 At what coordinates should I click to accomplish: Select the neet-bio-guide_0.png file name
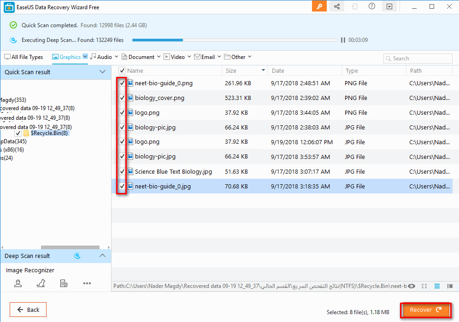[164, 83]
